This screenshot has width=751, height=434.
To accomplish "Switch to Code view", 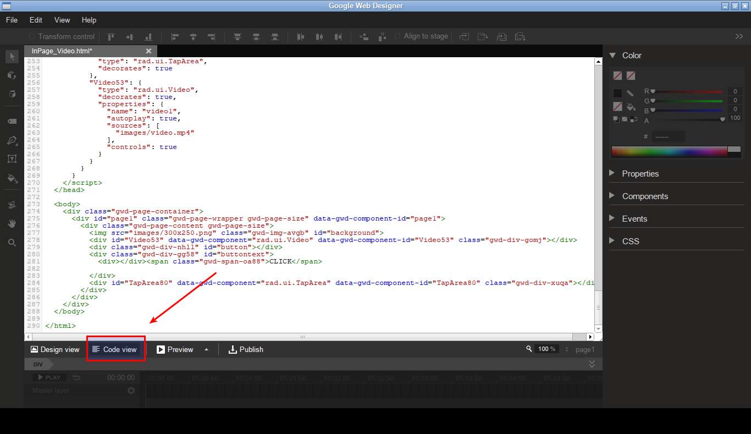I will [x=114, y=349].
